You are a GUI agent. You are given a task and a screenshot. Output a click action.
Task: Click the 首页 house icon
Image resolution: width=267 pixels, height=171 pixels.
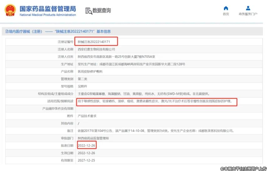(x=226, y=8)
